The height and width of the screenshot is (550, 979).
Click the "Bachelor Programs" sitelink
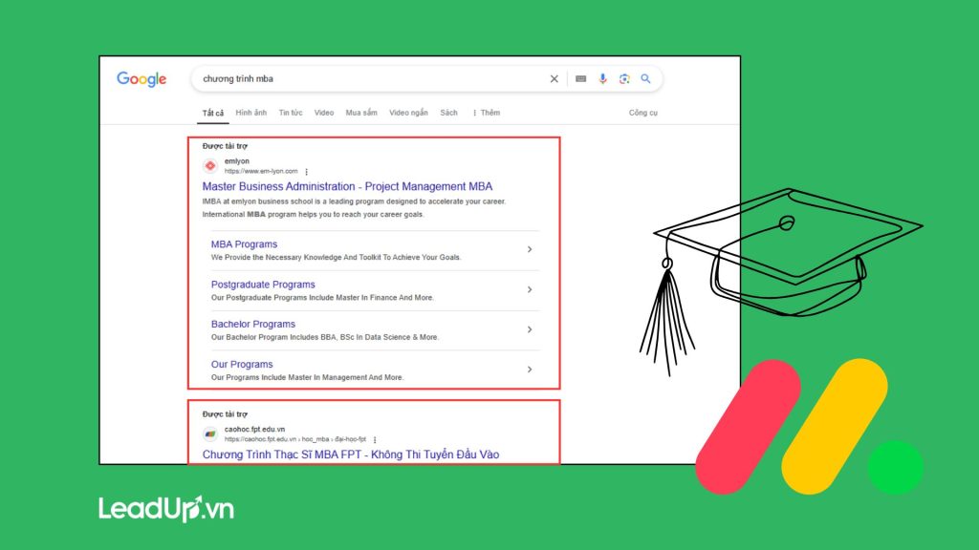(x=252, y=325)
